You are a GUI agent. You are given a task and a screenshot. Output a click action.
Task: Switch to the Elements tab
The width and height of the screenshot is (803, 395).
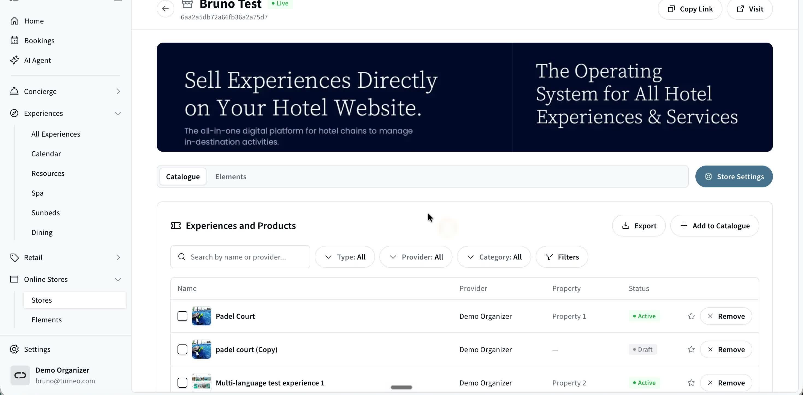[231, 177]
